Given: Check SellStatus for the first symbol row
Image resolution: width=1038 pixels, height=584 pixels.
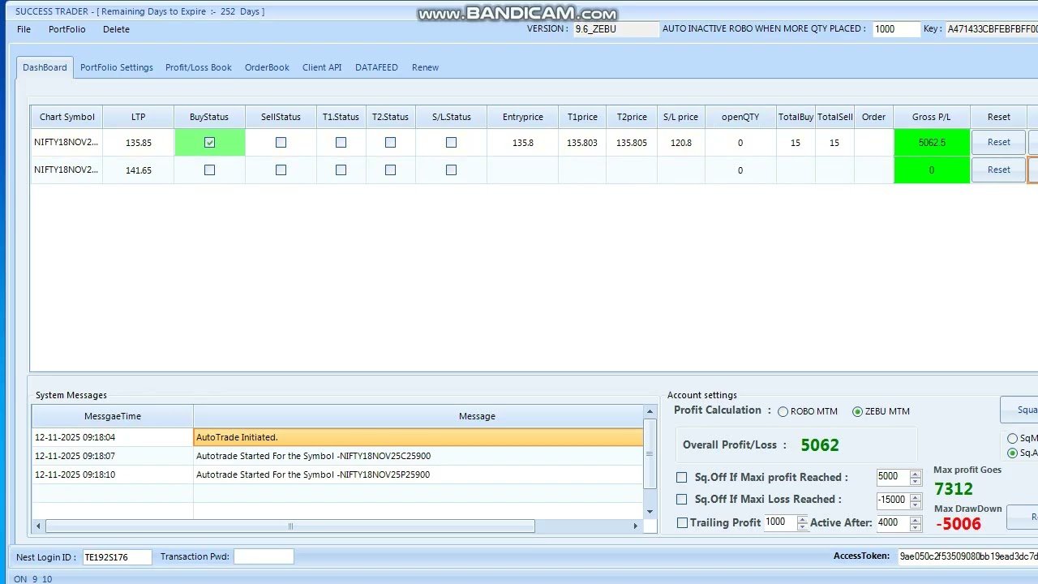Looking at the screenshot, I should (280, 142).
